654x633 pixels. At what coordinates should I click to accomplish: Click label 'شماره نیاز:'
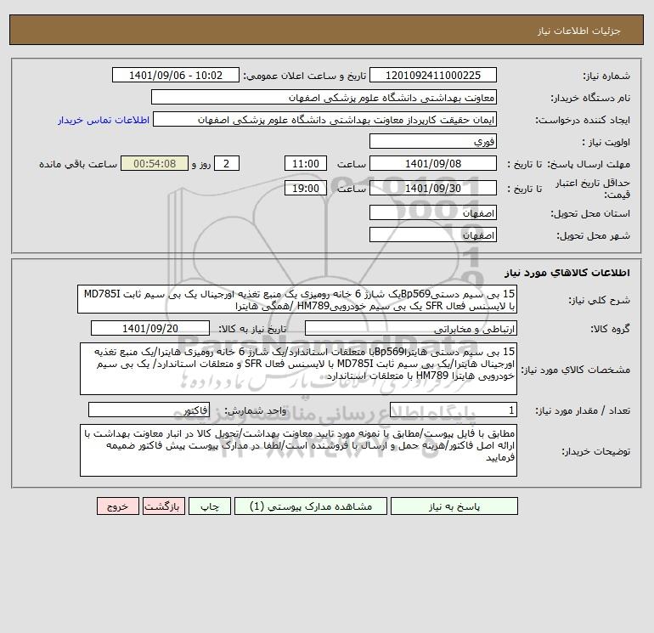pos(606,76)
